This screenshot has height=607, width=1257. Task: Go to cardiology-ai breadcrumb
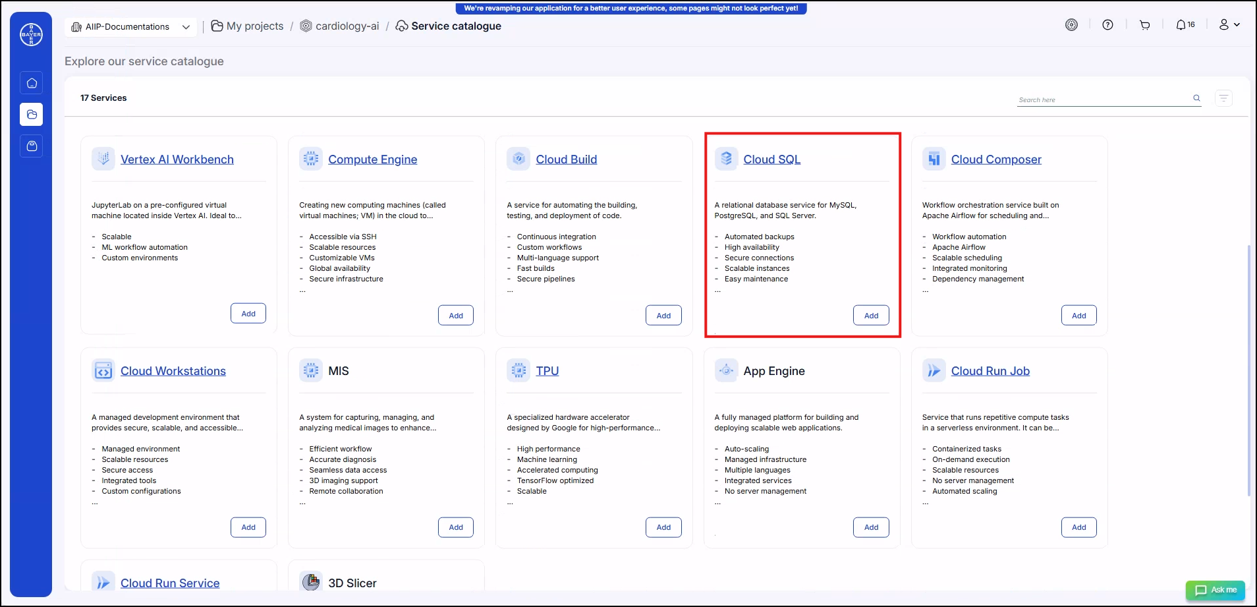pyautogui.click(x=340, y=26)
